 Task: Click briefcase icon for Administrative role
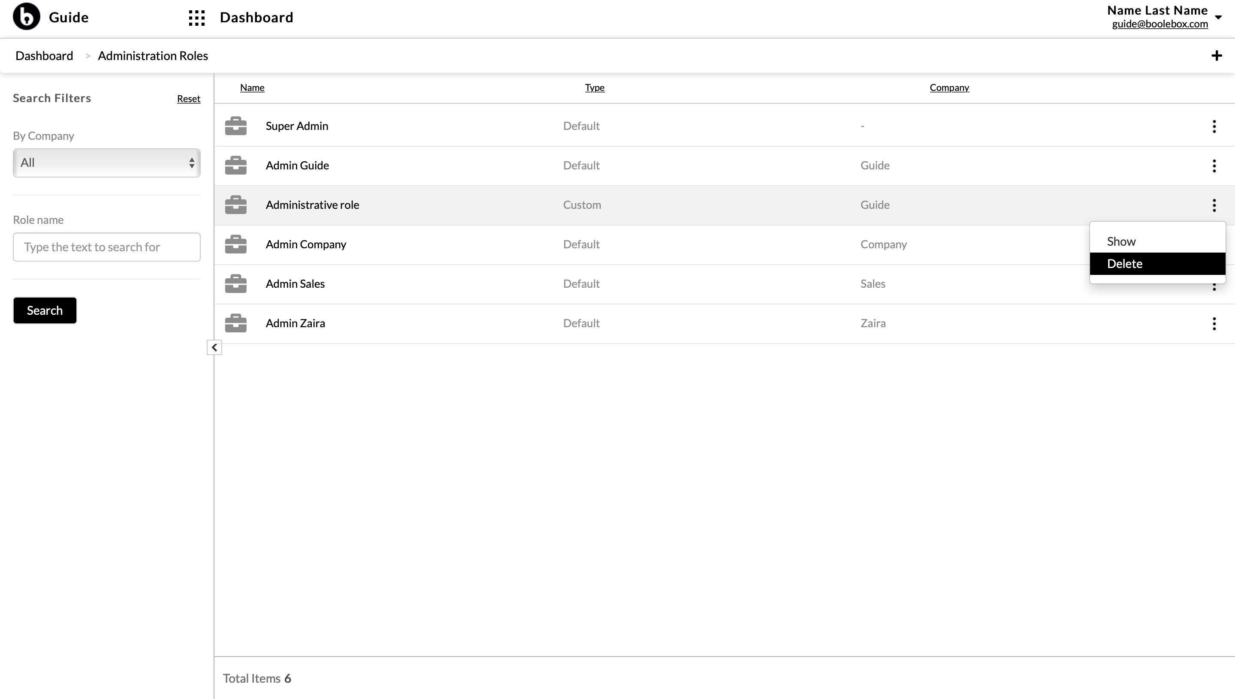[x=236, y=205]
